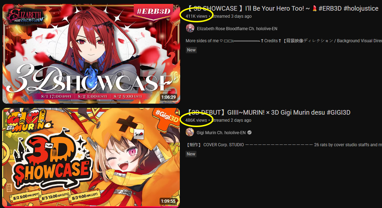The height and width of the screenshot is (208, 382).
Task: Click the #ERB3D banner on first thumbnail
Action: click(x=154, y=12)
